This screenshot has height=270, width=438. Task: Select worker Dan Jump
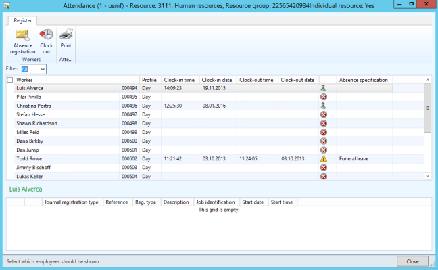point(27,150)
